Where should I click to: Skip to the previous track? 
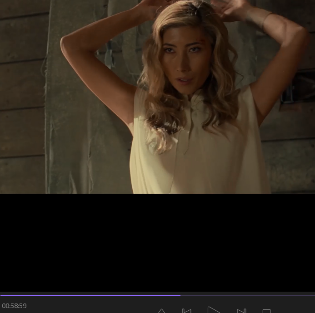click(x=186, y=310)
